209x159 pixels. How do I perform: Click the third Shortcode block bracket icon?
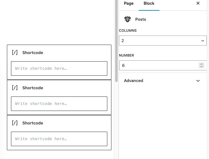point(15,123)
